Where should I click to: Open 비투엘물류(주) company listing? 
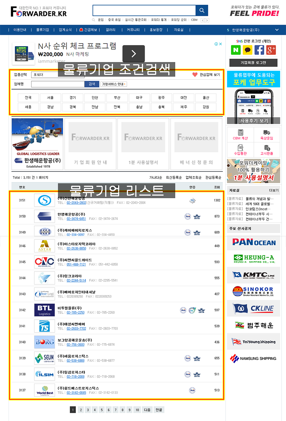pos(70,308)
